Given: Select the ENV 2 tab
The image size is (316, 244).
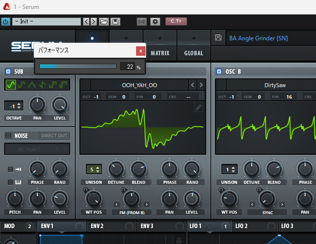Looking at the screenshot, I should tap(112, 226).
